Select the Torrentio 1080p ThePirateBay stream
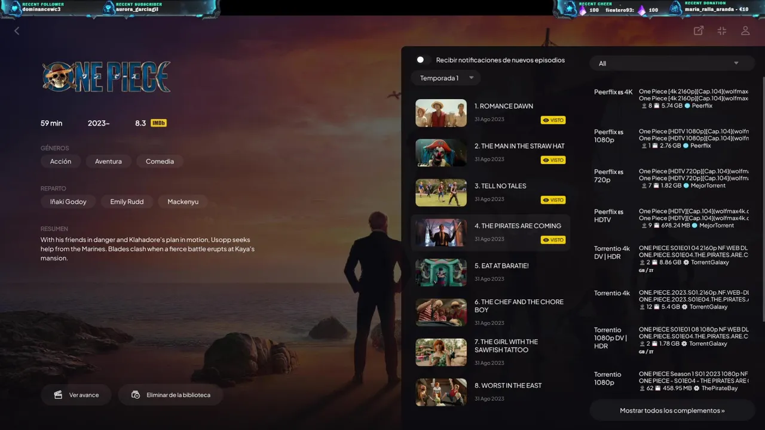This screenshot has width=765, height=430. pyautogui.click(x=671, y=381)
